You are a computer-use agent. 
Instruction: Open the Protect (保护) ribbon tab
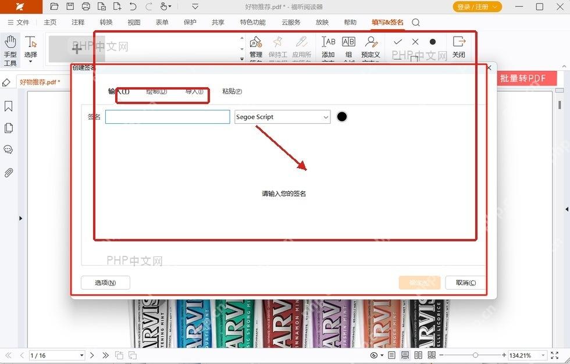point(190,22)
